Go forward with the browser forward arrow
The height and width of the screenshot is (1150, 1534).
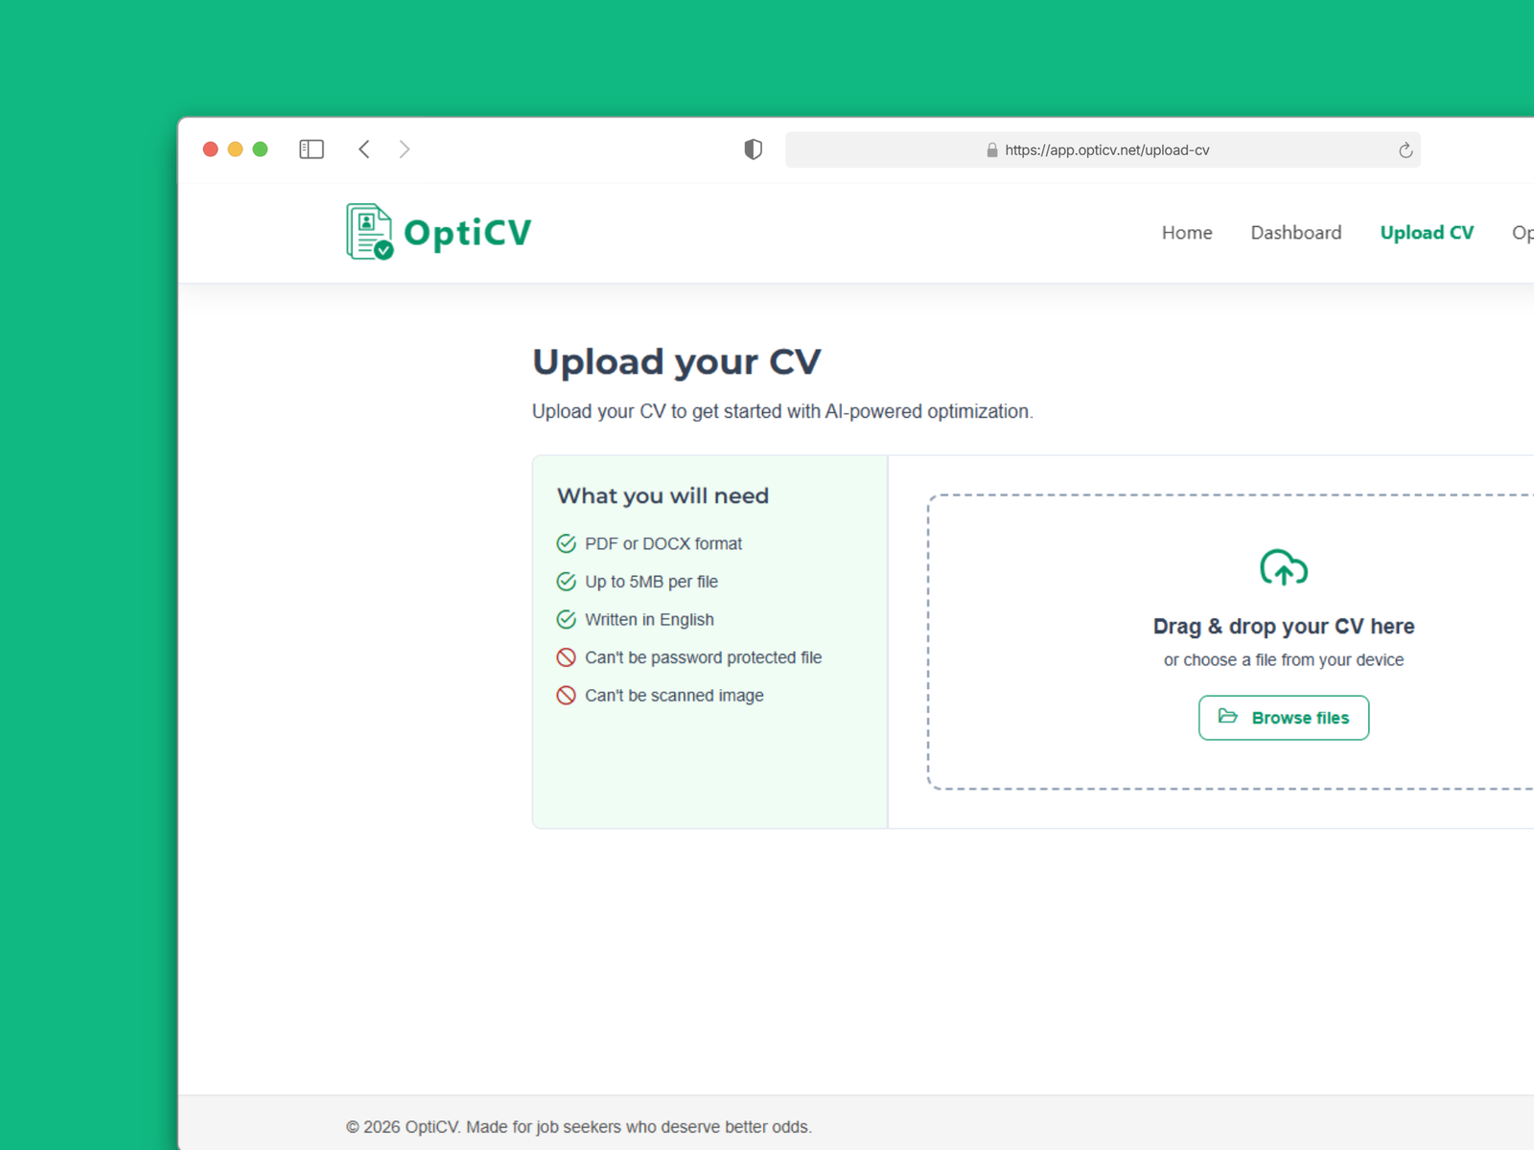coord(405,149)
